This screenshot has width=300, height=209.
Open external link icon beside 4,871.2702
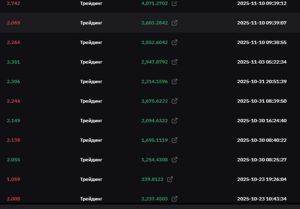point(175,3)
